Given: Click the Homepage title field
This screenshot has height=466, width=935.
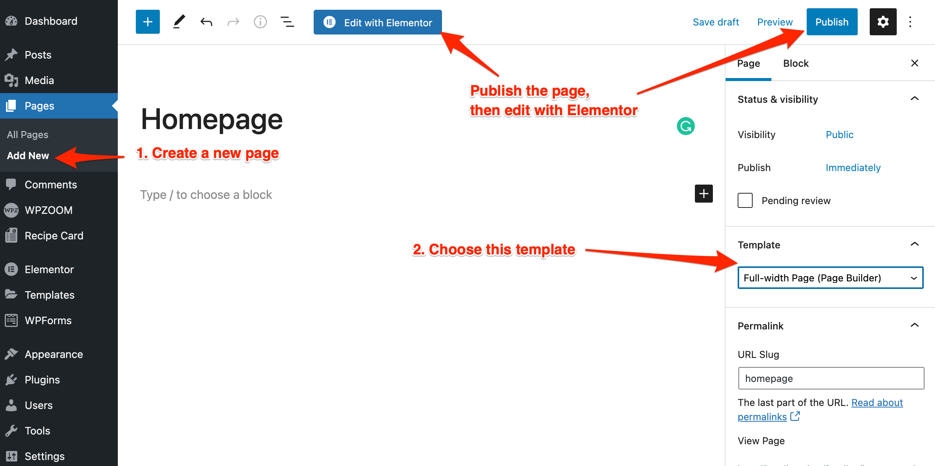Looking at the screenshot, I should click(212, 119).
